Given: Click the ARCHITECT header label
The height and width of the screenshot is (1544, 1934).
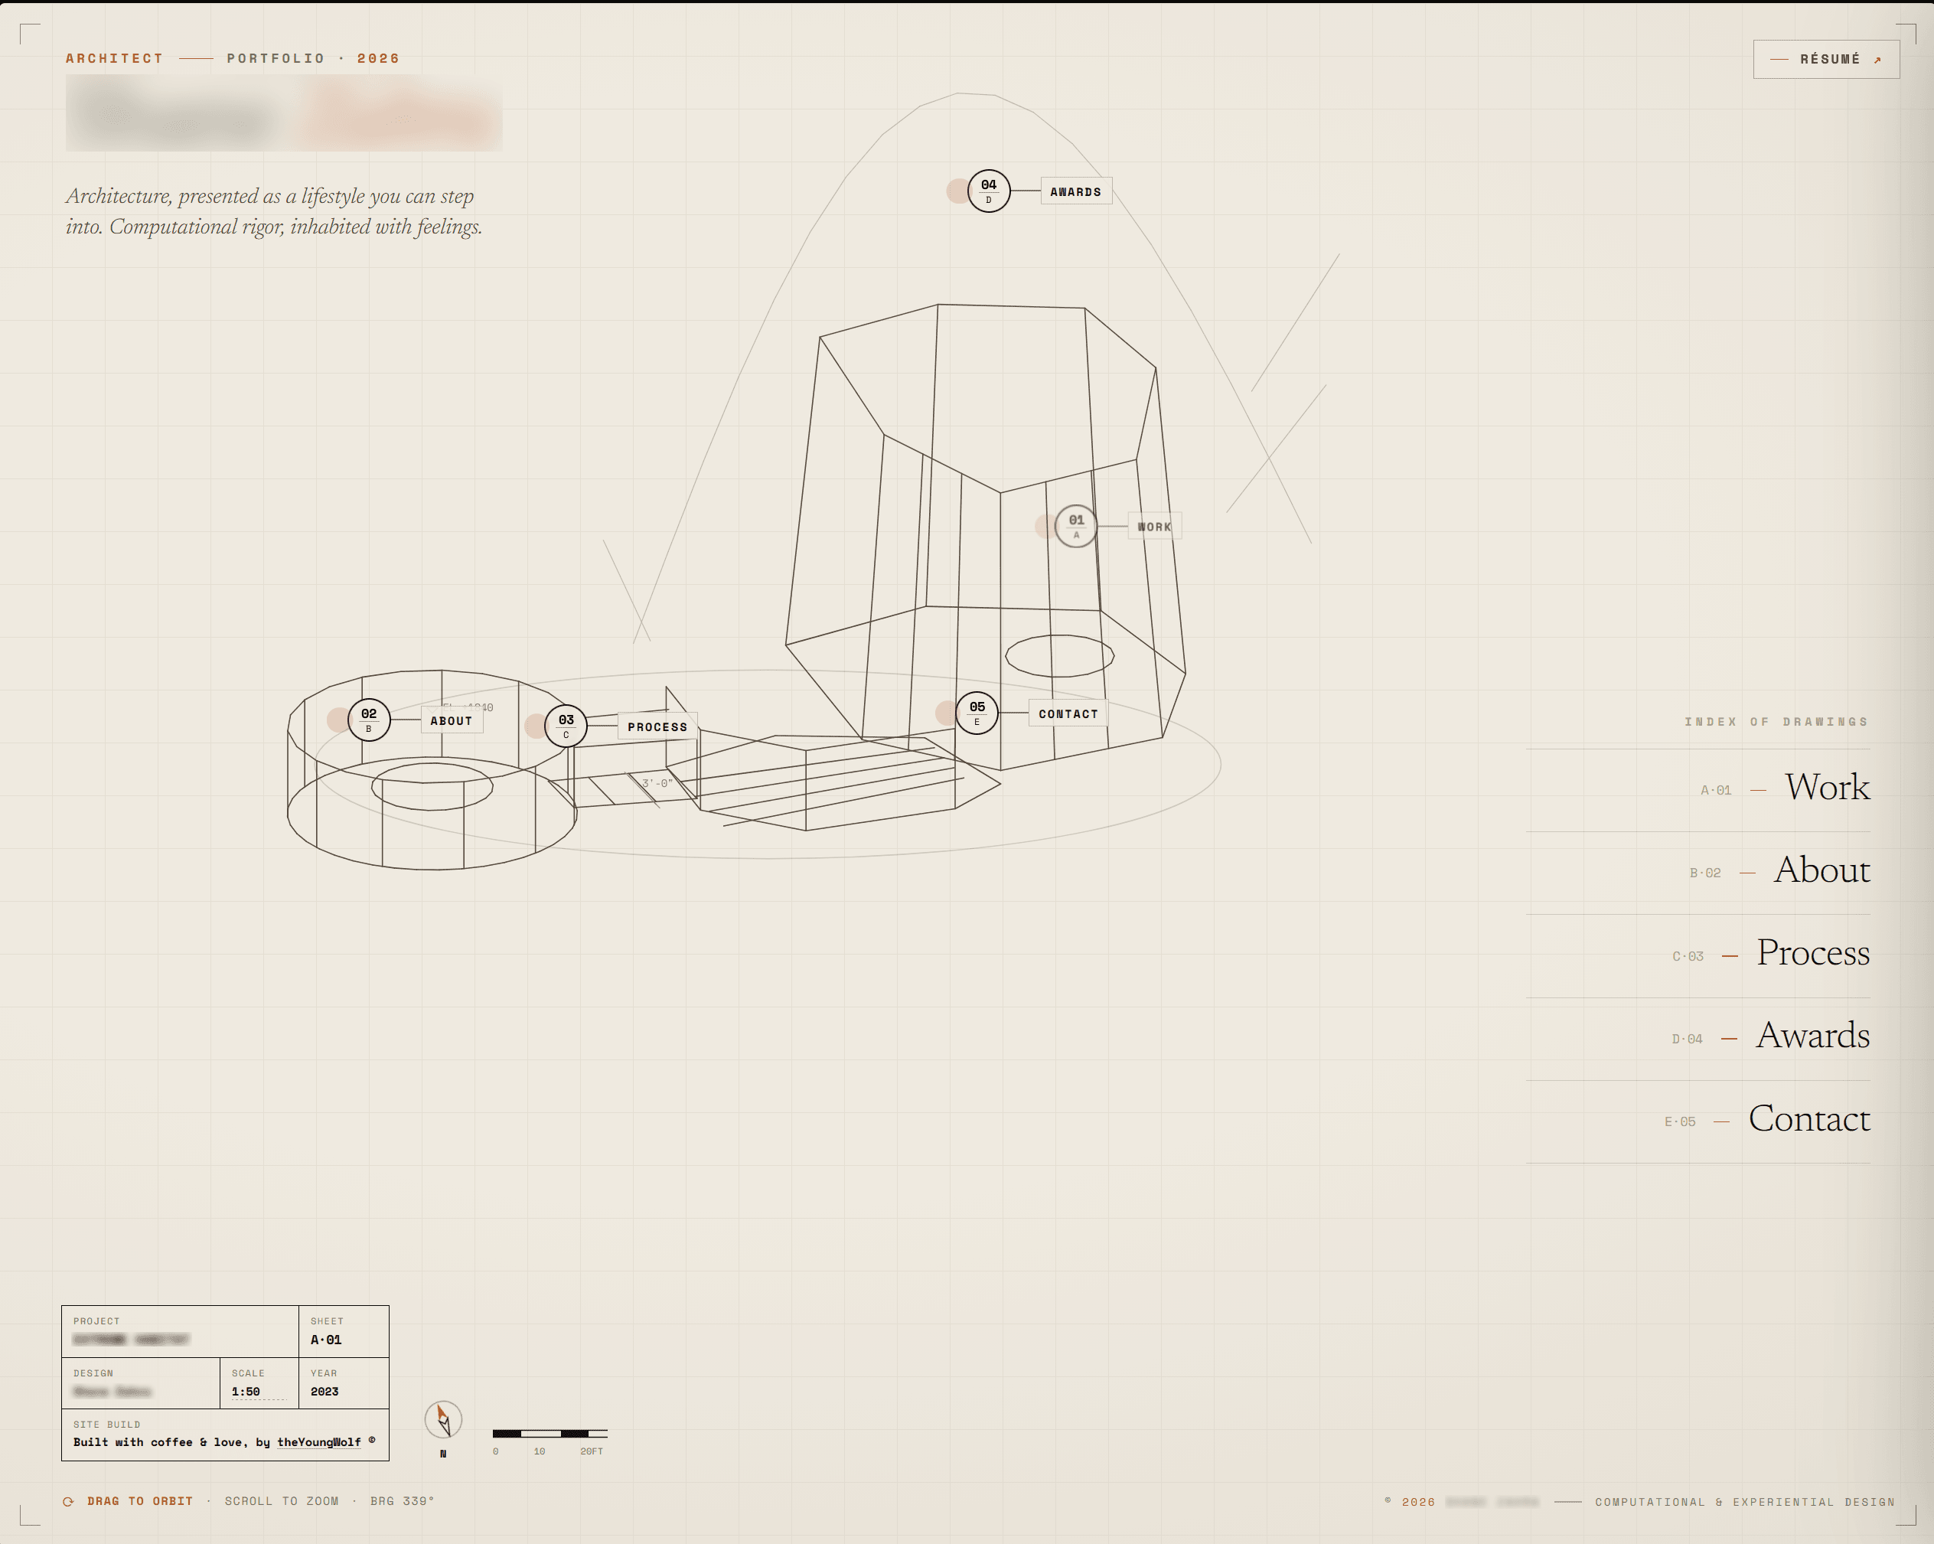Looking at the screenshot, I should tap(115, 58).
